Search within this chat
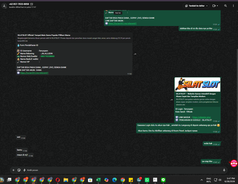The image size is (238, 184). [226, 6]
